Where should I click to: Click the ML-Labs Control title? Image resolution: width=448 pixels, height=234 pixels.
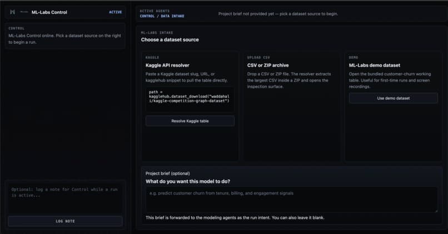pyautogui.click(x=49, y=12)
